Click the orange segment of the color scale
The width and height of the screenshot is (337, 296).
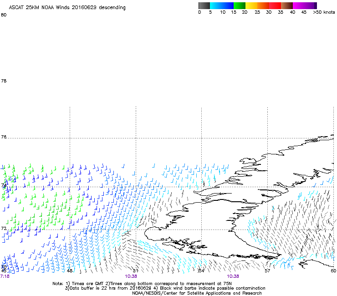click(263, 5)
